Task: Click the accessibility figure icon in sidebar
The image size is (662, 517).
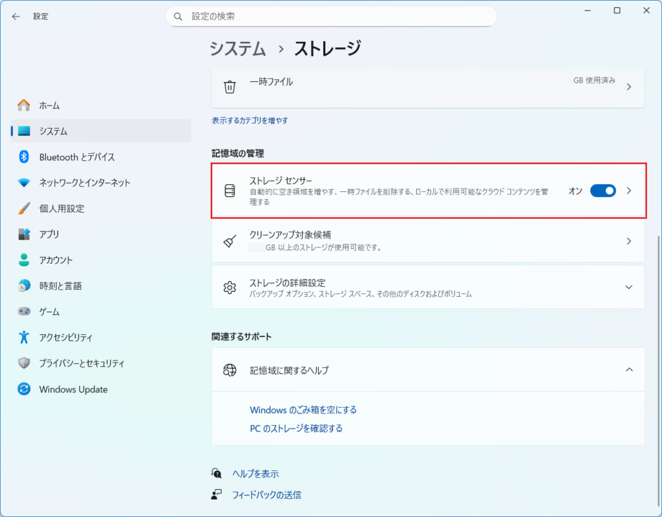Action: [x=24, y=337]
